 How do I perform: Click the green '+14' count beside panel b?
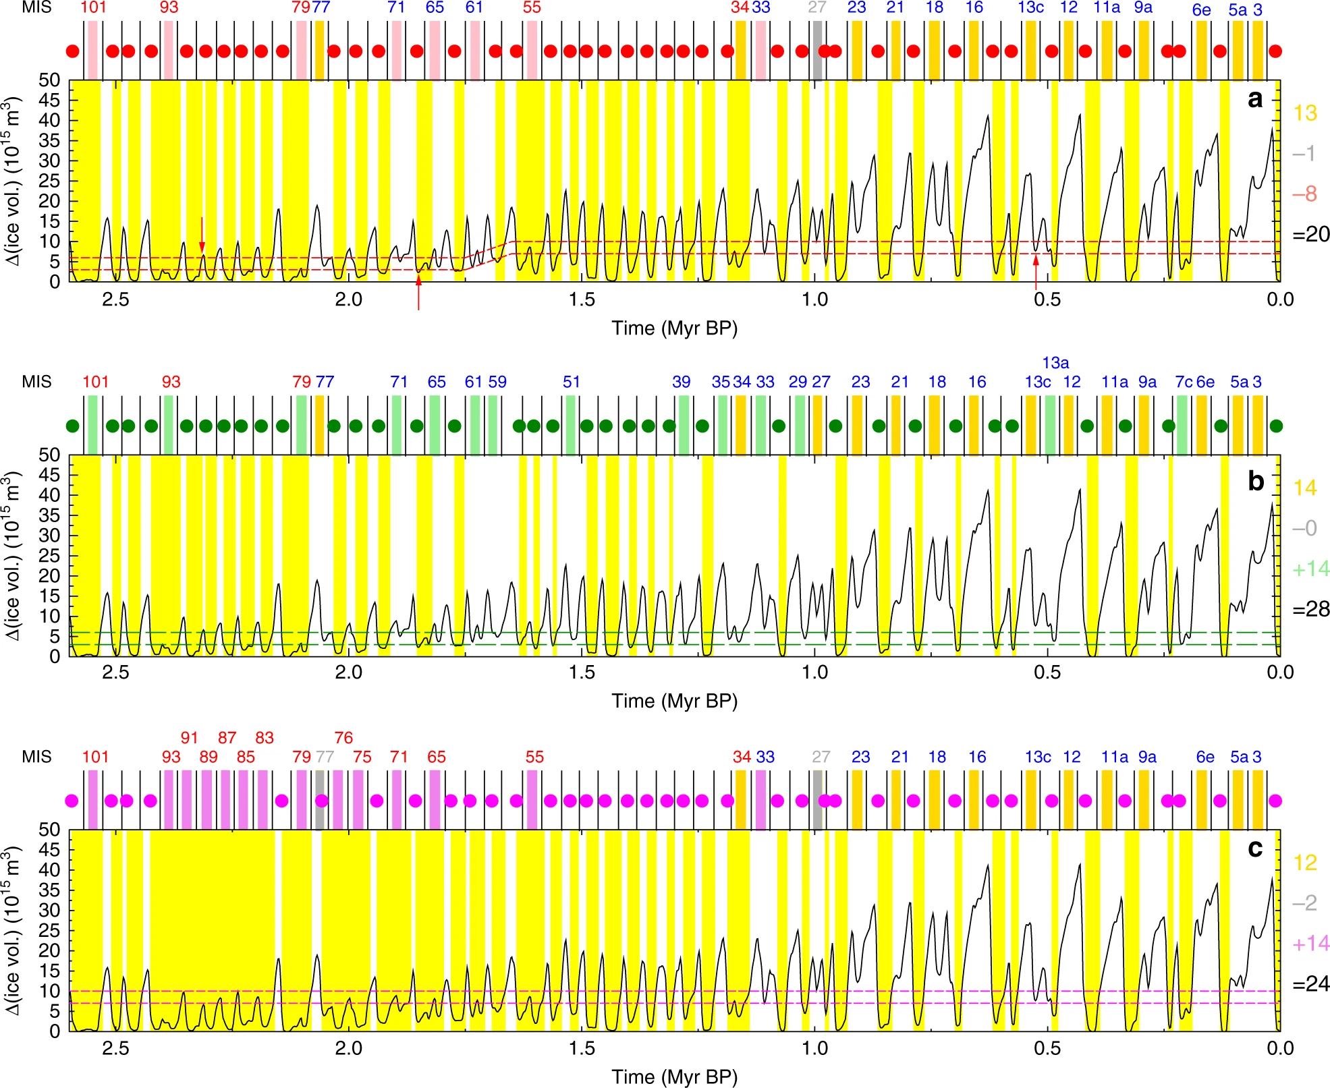click(x=1310, y=569)
